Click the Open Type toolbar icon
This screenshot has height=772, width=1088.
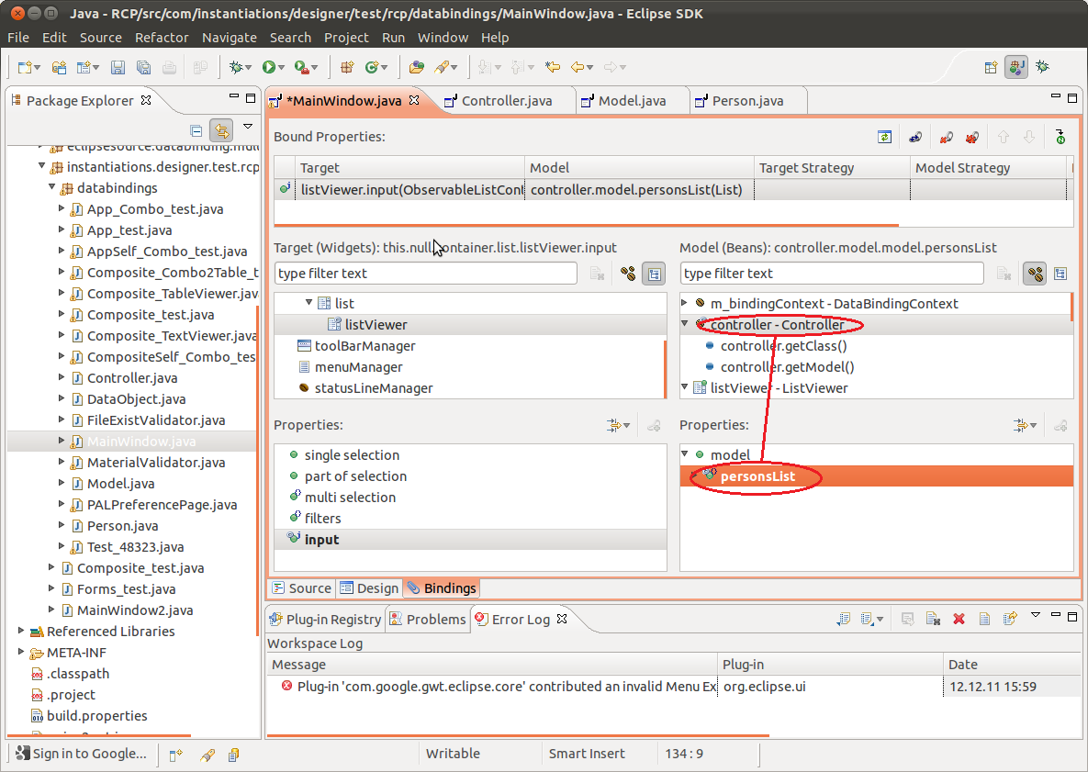coord(416,67)
